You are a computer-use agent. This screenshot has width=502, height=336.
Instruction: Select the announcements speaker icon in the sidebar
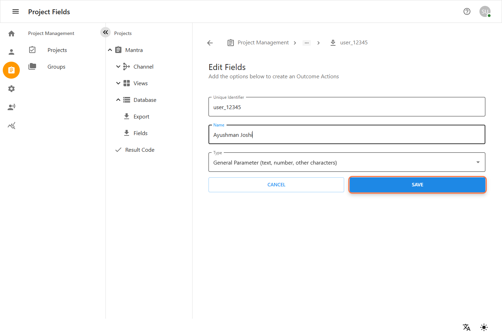point(11,107)
